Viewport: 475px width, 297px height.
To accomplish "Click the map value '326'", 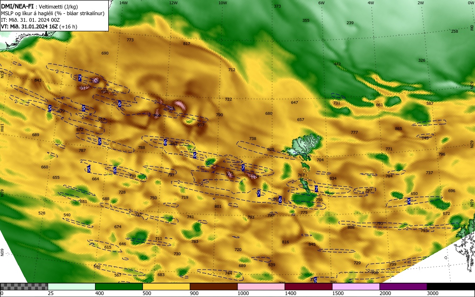I will 422,60.
